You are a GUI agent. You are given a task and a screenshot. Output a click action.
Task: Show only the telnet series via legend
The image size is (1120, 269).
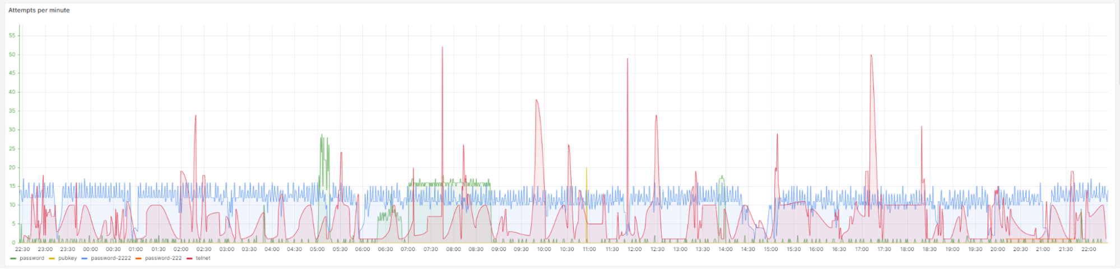pyautogui.click(x=203, y=258)
